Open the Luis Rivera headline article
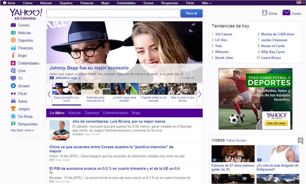This screenshot has height=184, width=306. (x=119, y=122)
